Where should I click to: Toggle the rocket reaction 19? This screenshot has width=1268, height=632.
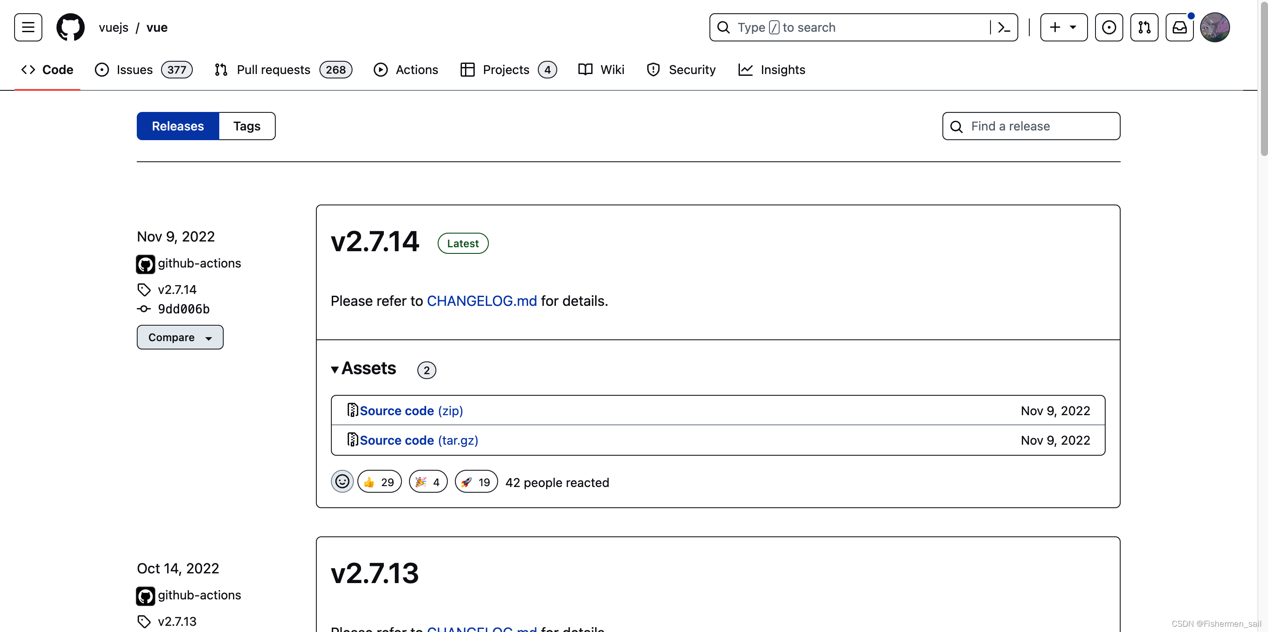[476, 482]
